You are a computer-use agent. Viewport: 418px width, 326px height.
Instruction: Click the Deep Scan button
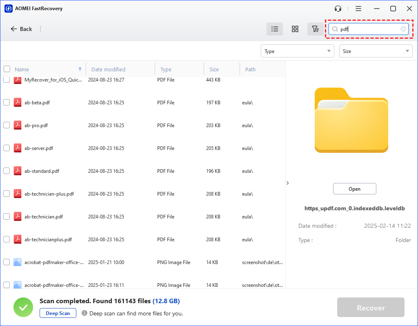(58, 313)
